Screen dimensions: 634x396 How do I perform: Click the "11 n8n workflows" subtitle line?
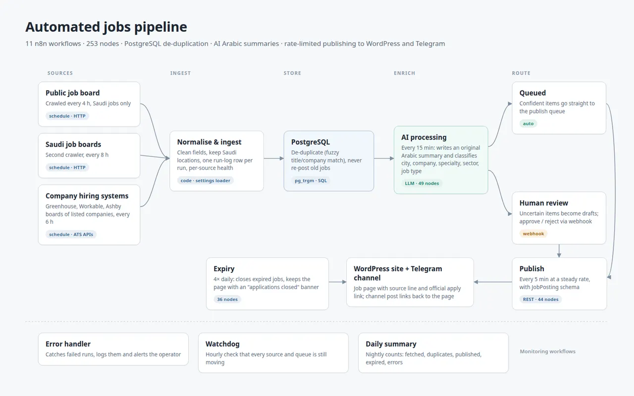pyautogui.click(x=235, y=44)
